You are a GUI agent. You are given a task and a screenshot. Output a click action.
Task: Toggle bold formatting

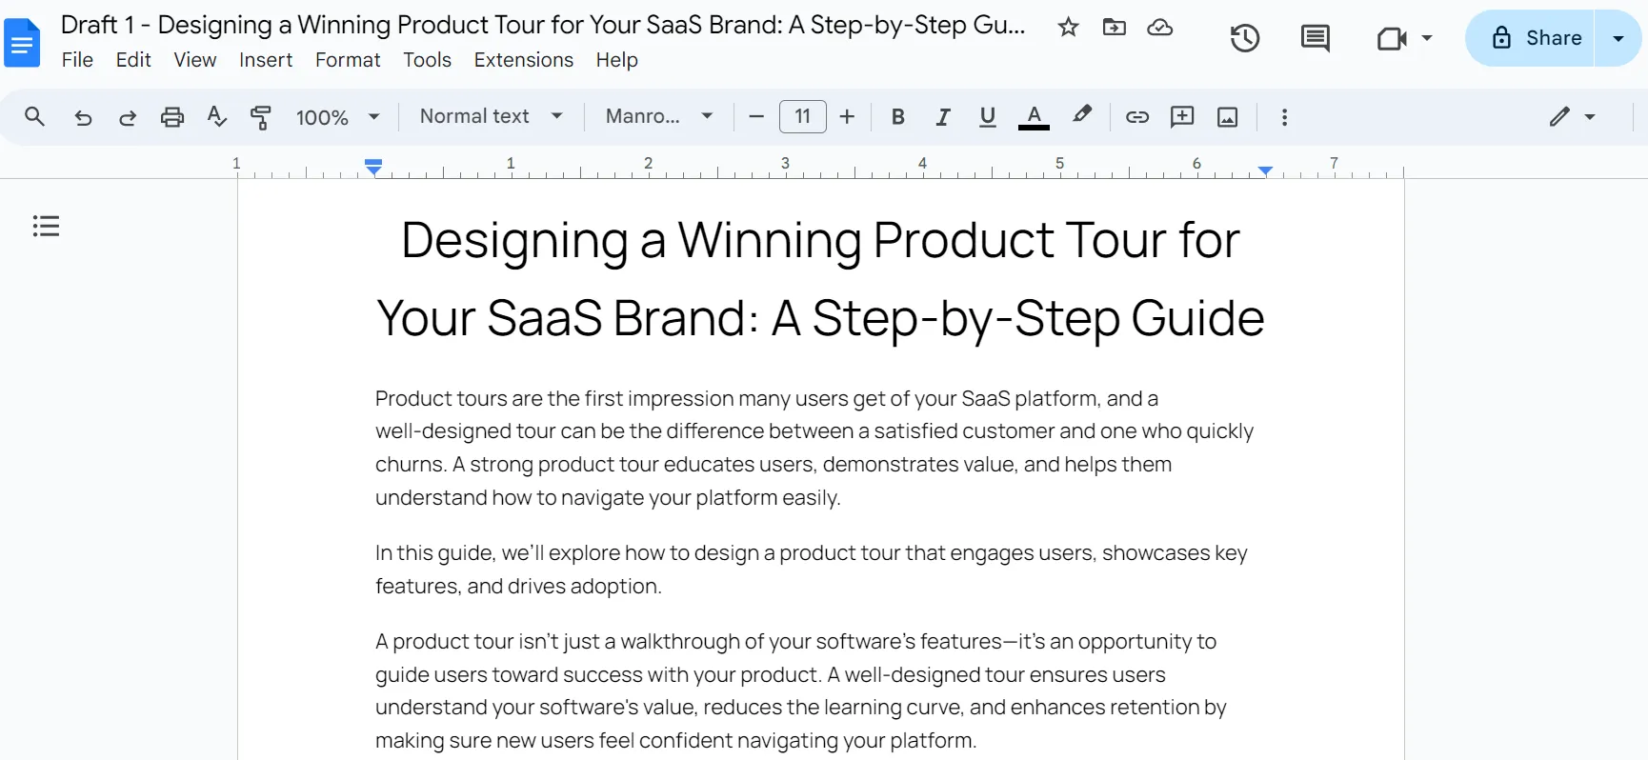pyautogui.click(x=897, y=117)
